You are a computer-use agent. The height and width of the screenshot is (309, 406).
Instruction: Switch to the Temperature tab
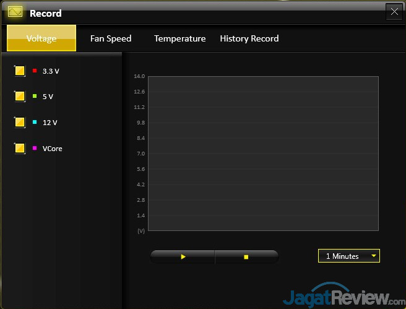[x=180, y=38]
